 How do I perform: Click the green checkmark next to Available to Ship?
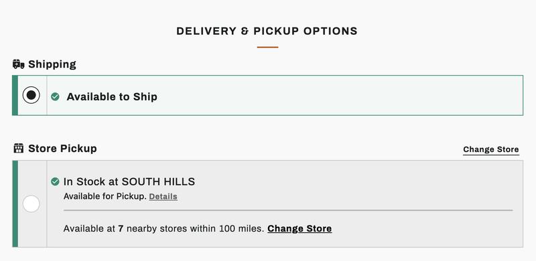[55, 96]
